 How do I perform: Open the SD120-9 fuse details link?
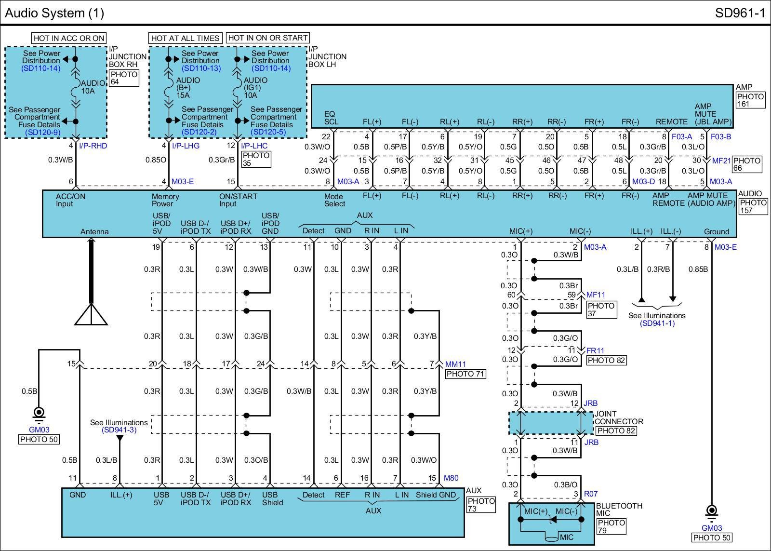coord(42,132)
